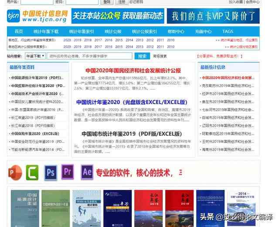This screenshot has width=279, height=227.
Task: Click the 登陆 login button
Action: tap(107, 2)
